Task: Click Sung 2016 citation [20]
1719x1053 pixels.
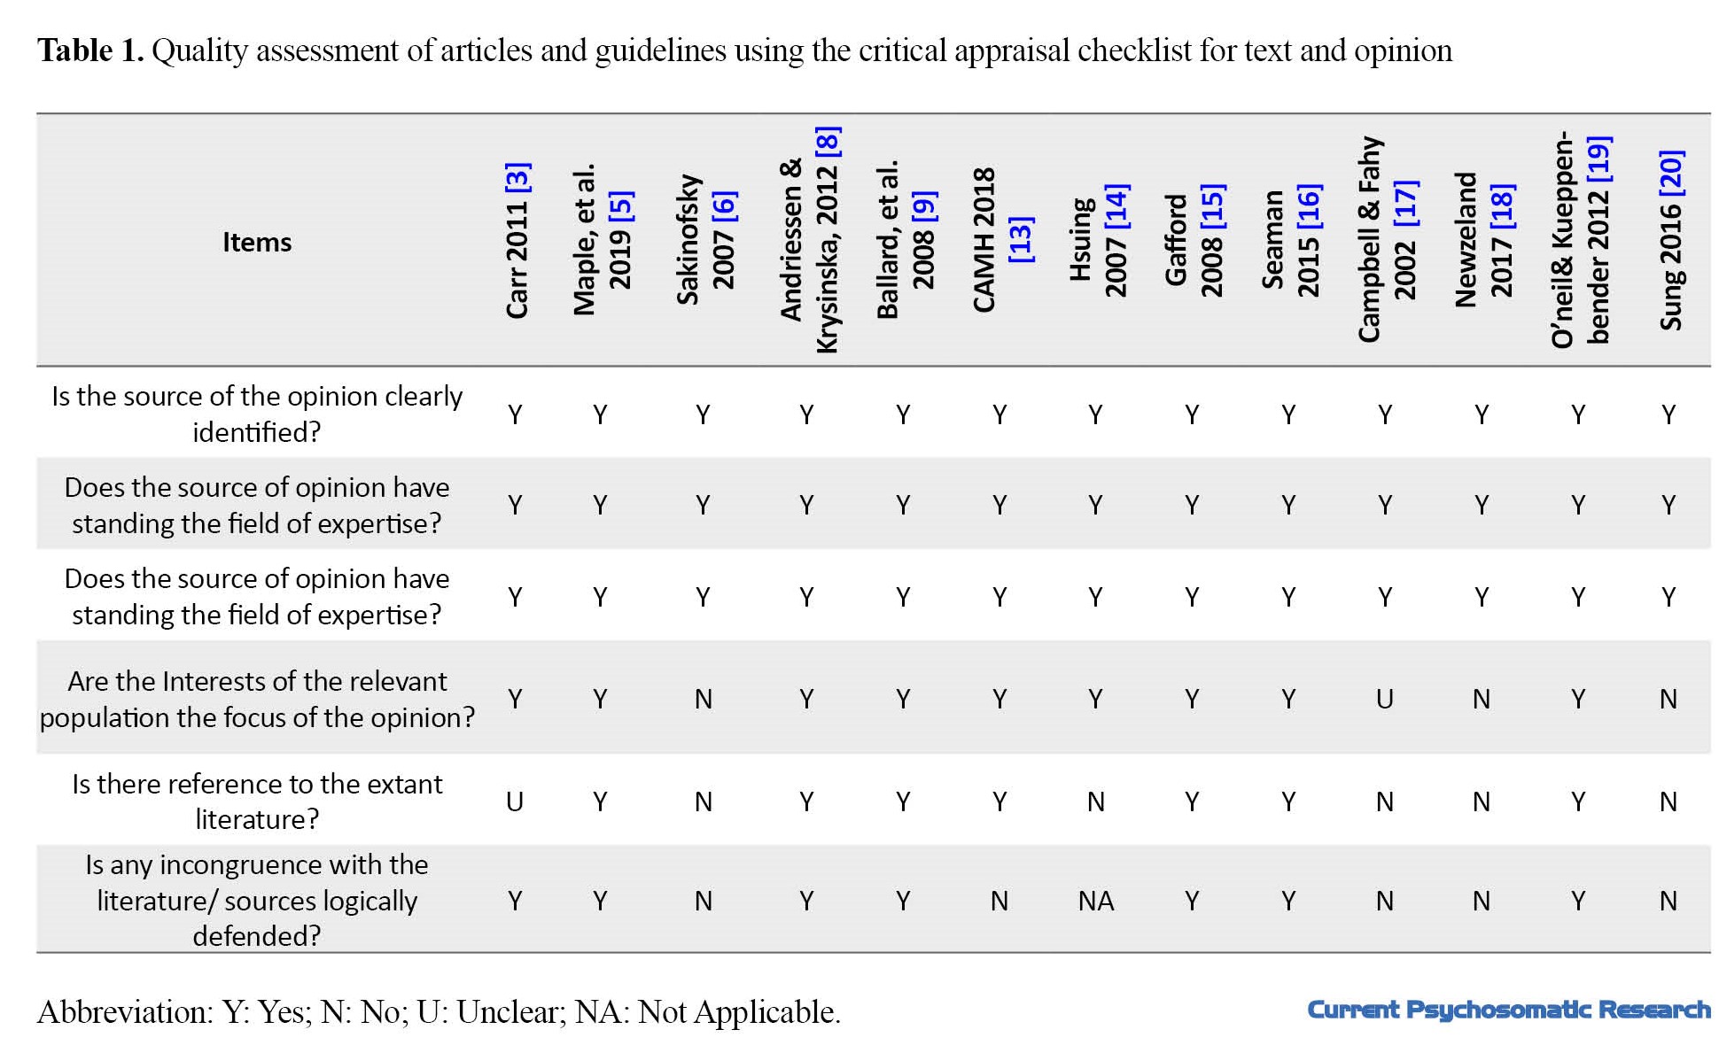Action: (1672, 173)
